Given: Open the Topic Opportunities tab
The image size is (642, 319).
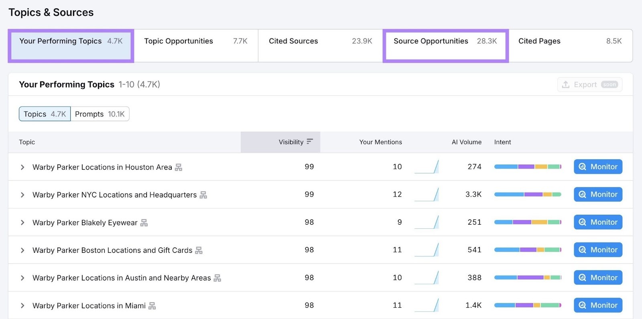Looking at the screenshot, I should pos(195,41).
